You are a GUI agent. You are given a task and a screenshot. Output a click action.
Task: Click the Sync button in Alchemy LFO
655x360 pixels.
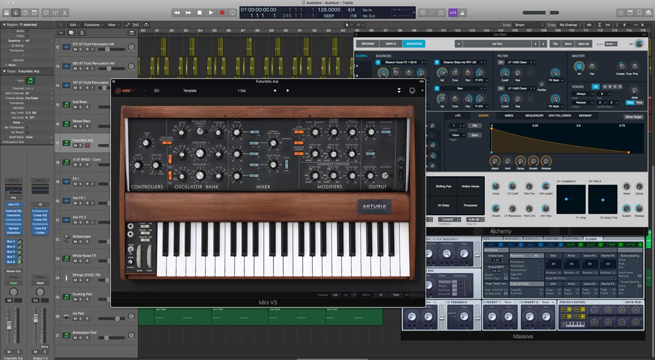point(475,135)
